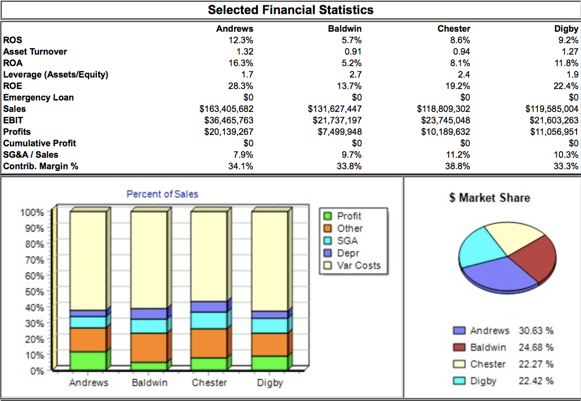581x401 pixels.
Task: Click Digby swatch in Market Share legend
Action: 459,381
